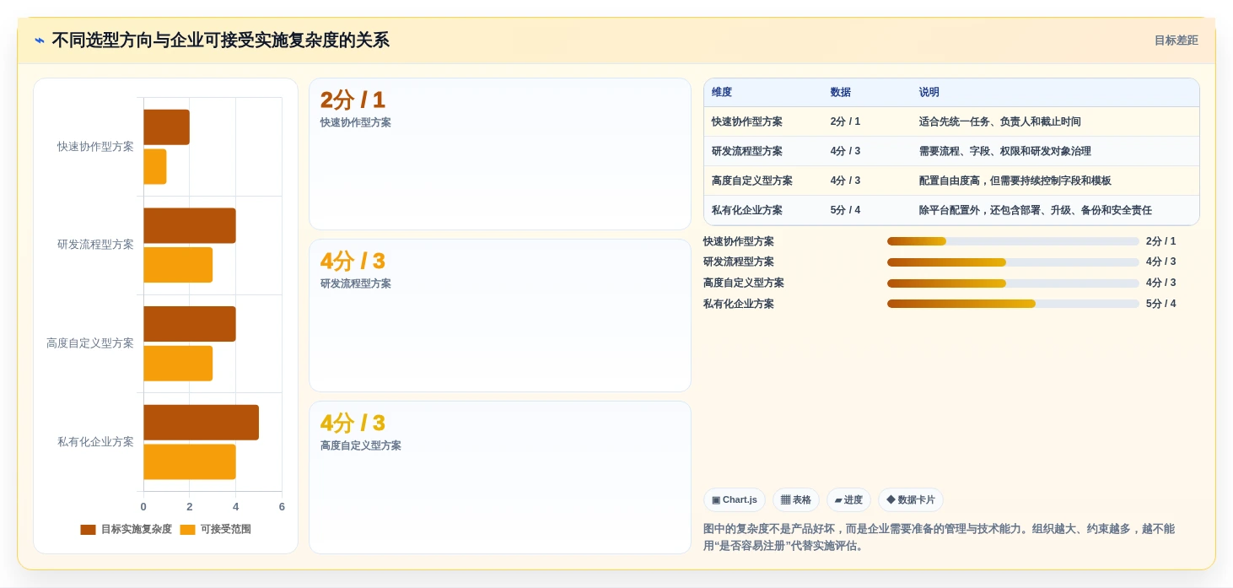This screenshot has width=1233, height=588.
Task: Click the Chart.js tag chip
Action: [735, 500]
